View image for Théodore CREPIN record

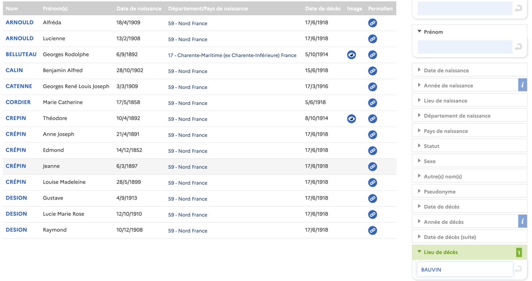352,119
